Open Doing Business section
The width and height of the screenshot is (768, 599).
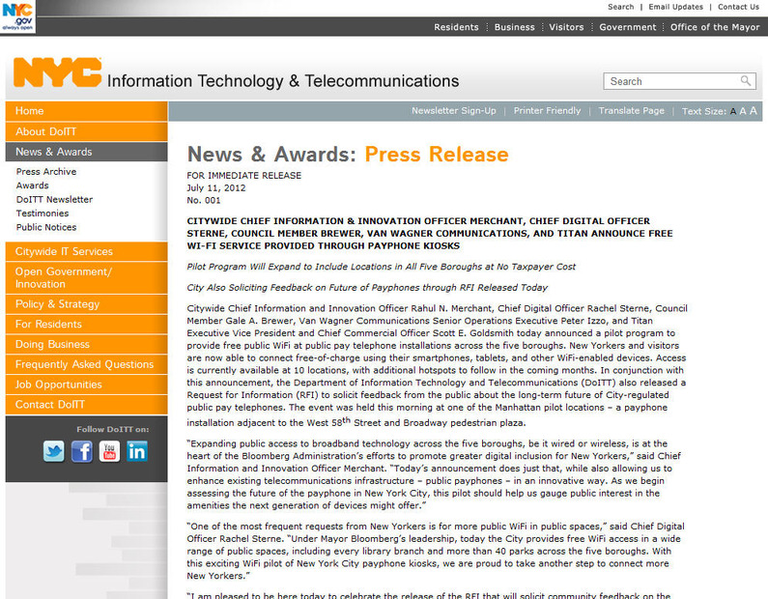(x=86, y=344)
